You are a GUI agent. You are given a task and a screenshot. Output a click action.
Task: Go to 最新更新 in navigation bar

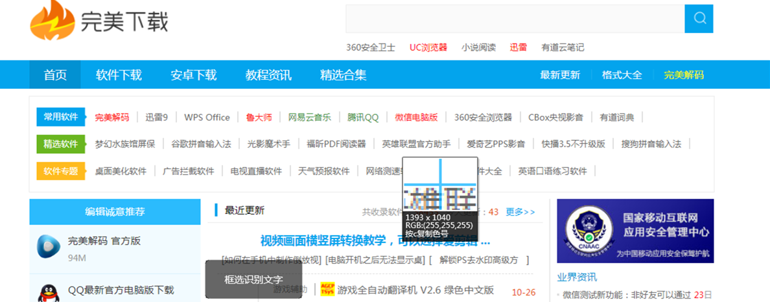coord(560,75)
